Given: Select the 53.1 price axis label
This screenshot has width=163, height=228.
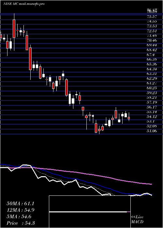Looking at the screenshot, I should tap(151, 121).
